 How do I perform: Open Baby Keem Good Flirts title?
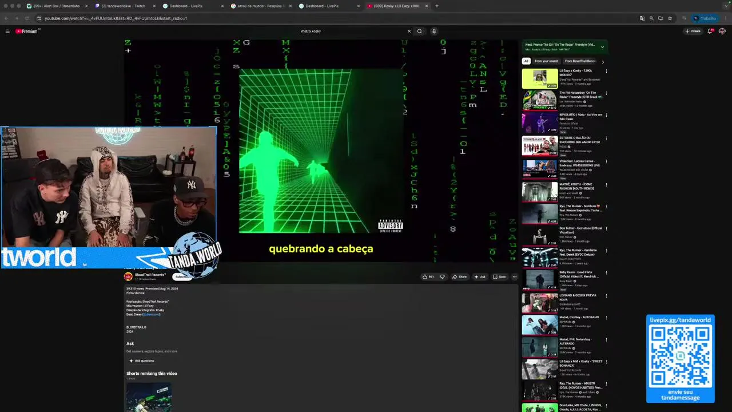580,275
